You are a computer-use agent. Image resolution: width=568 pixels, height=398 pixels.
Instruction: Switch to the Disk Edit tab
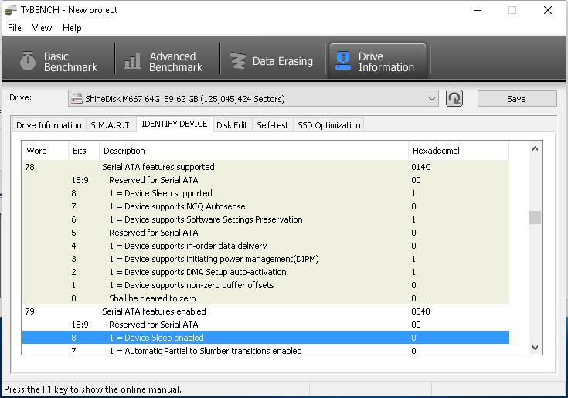click(232, 125)
